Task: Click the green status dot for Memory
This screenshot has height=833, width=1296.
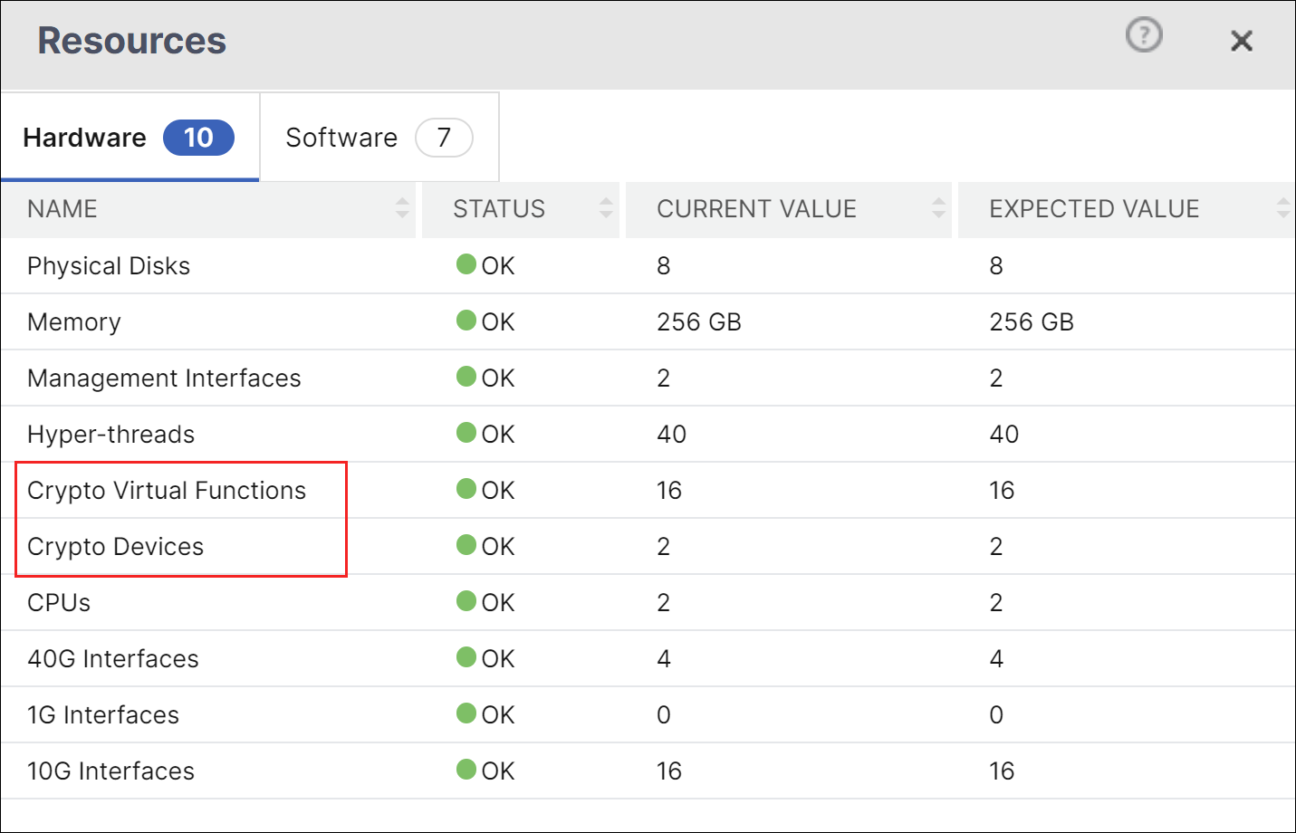Action: point(466,321)
